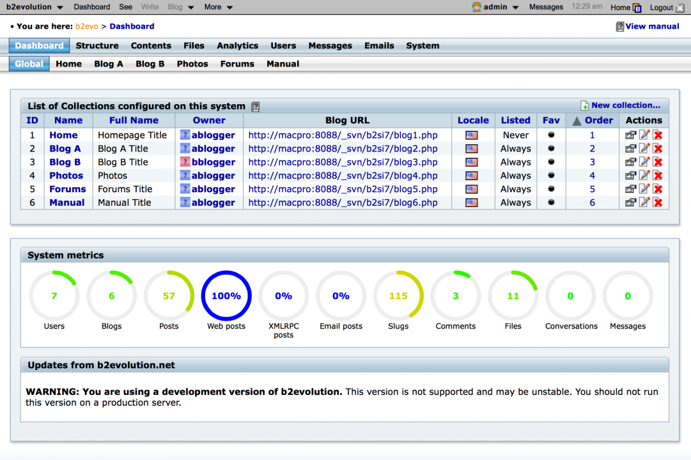
Task: Click the pencil edit icon for Blog A
Action: coord(644,149)
